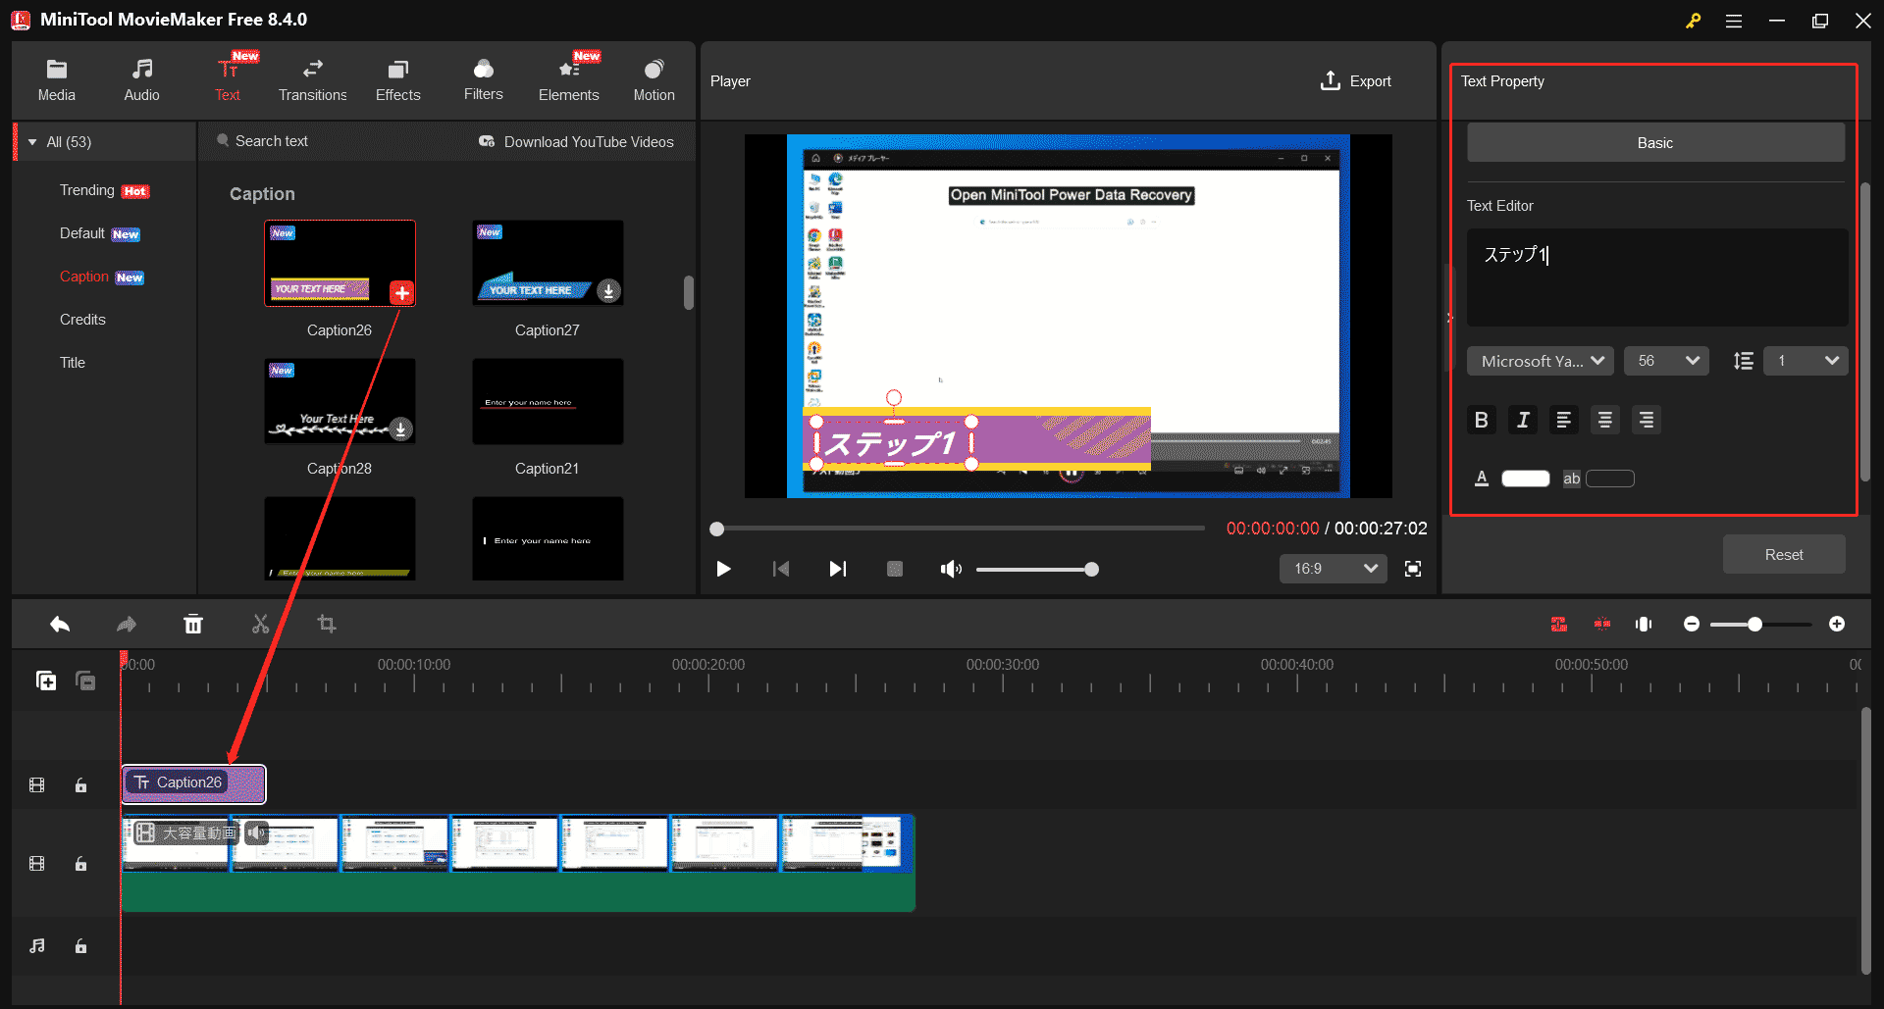Select the Transitions tool
This screenshot has width=1884, height=1009.
click(x=312, y=78)
